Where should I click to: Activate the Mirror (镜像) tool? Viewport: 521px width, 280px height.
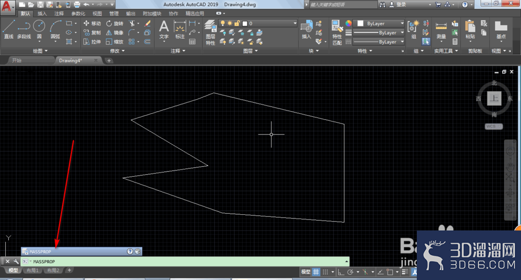115,33
